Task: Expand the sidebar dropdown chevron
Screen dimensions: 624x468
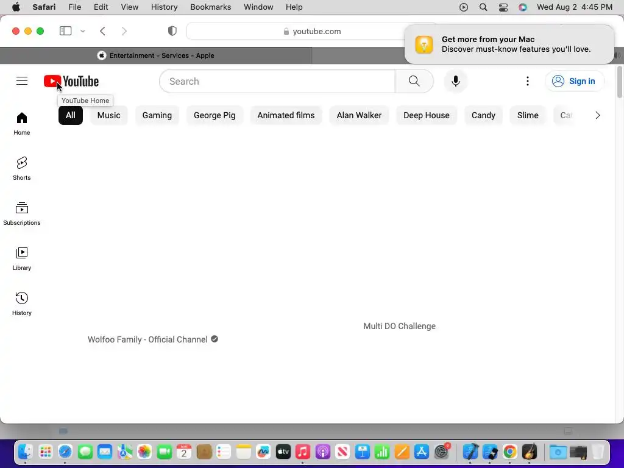Action: click(83, 31)
